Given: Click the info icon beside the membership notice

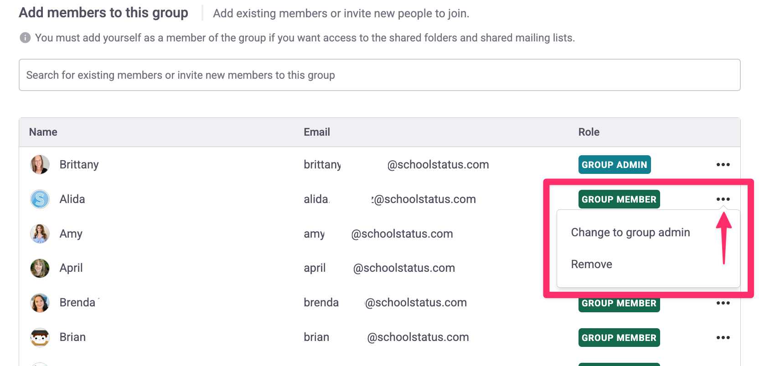Looking at the screenshot, I should point(25,38).
